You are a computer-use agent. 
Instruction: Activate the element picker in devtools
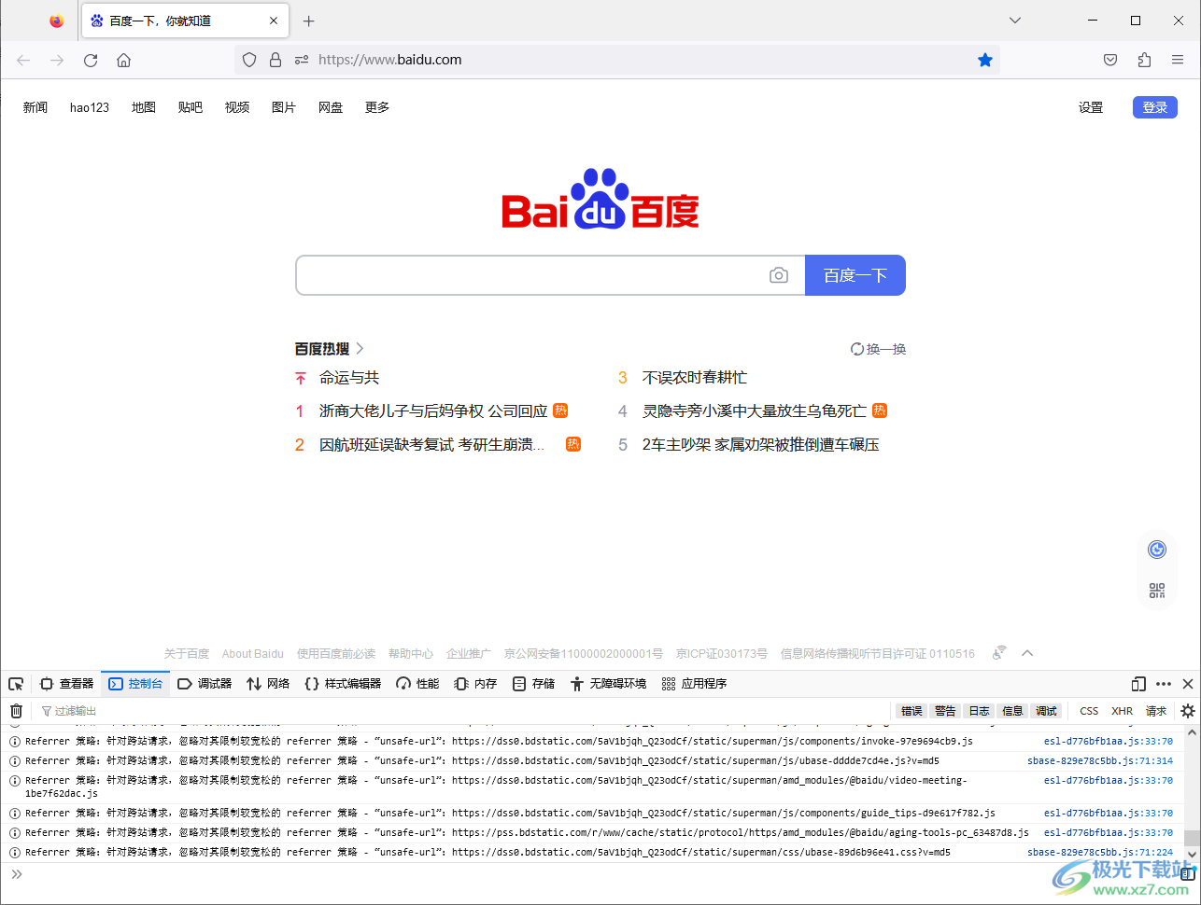[x=16, y=684]
